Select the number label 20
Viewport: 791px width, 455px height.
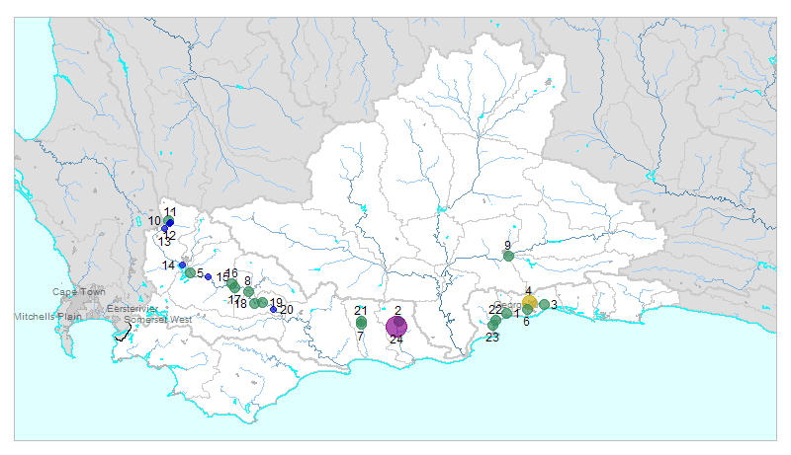click(287, 310)
